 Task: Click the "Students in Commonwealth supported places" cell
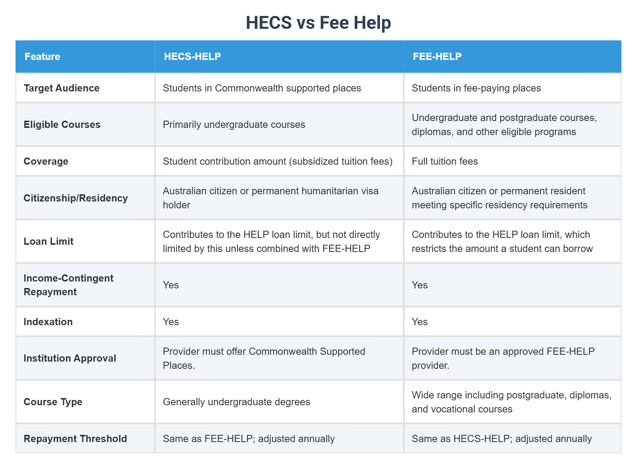point(262,88)
